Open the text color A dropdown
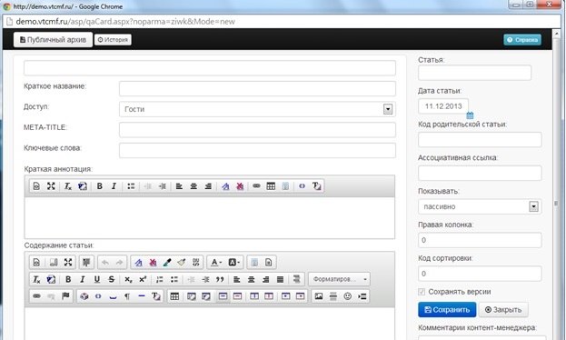 click(x=216, y=263)
